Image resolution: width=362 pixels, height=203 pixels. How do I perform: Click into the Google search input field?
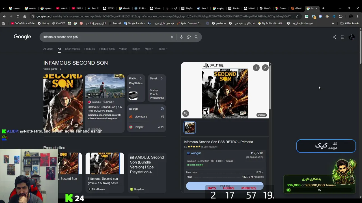pyautogui.click(x=105, y=37)
